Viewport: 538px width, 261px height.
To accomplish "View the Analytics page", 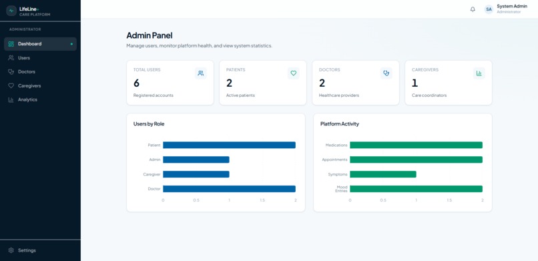I will 40,100.
